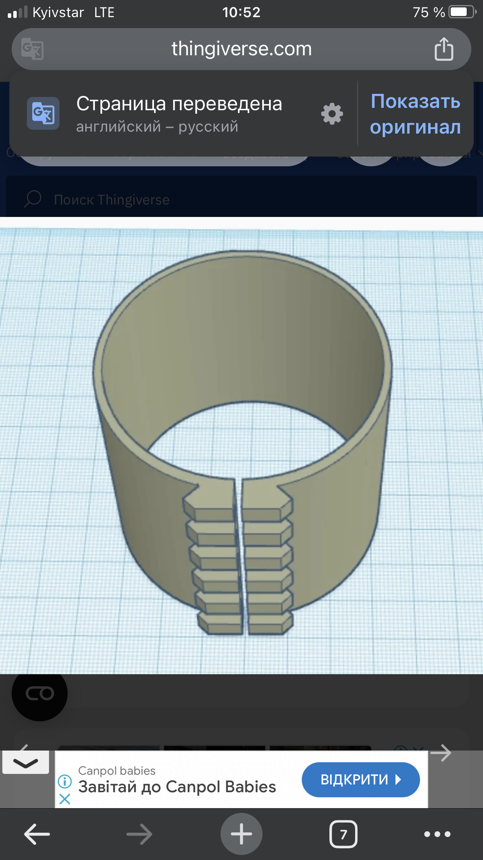Tap the clock in status bar
Screen dimensions: 483x860
(x=241, y=12)
